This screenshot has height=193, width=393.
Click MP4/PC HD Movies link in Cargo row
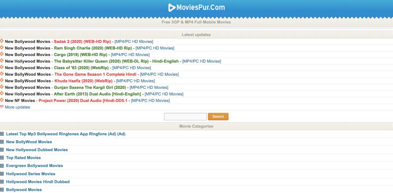pyautogui.click(x=130, y=55)
